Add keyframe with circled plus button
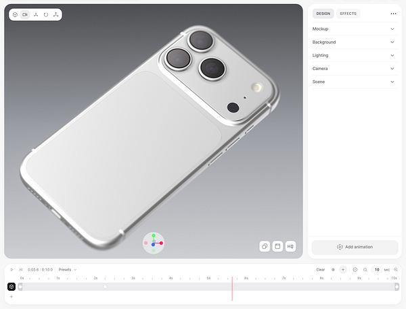Screen dimensions: 406x309 343,269
